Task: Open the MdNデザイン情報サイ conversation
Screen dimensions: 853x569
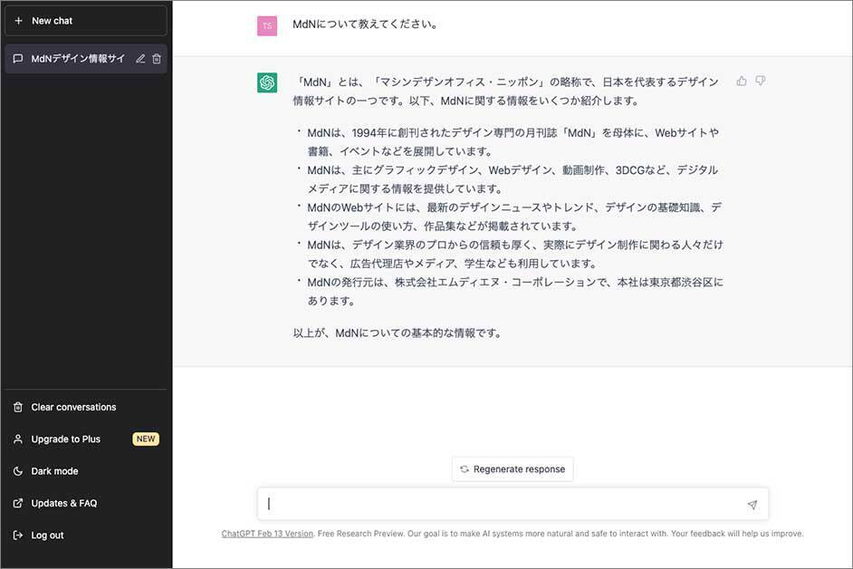Action: pyautogui.click(x=77, y=59)
